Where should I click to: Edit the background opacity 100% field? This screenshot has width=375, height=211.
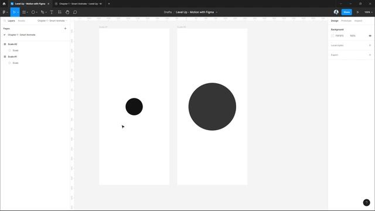(x=353, y=36)
